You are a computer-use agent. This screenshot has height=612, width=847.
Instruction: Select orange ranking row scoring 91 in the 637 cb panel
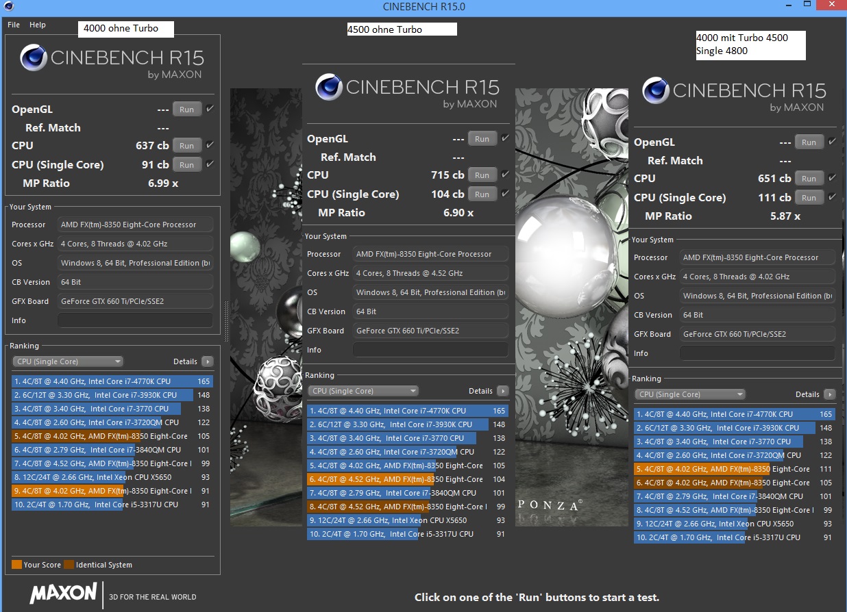[112, 491]
